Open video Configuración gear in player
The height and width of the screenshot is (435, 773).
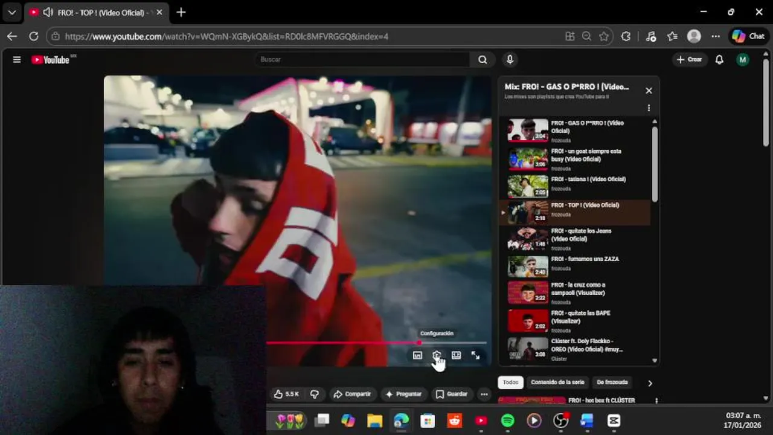click(x=437, y=355)
